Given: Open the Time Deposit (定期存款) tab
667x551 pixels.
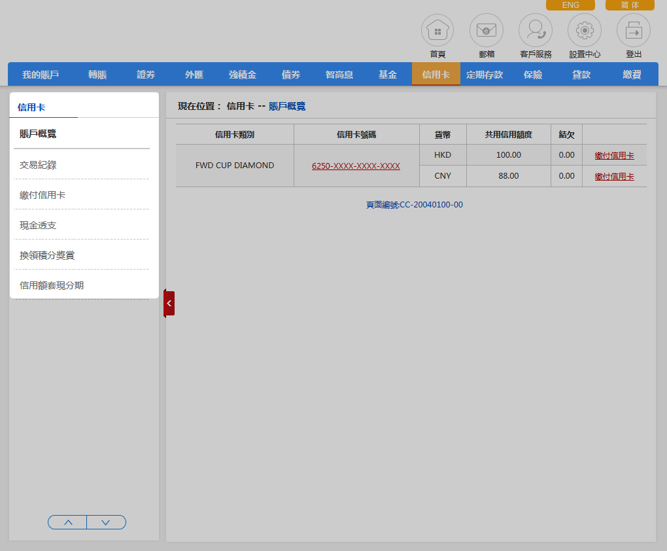Looking at the screenshot, I should [x=485, y=75].
